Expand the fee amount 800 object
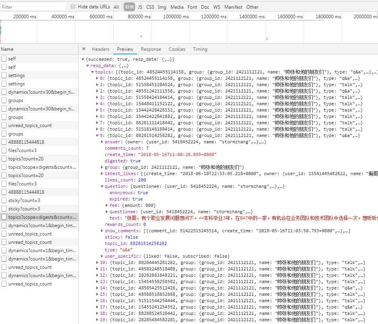378x324 pixels. click(x=107, y=205)
